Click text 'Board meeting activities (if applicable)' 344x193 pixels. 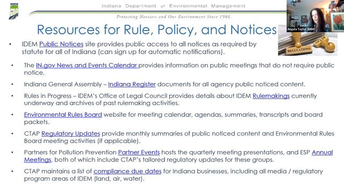82,141
